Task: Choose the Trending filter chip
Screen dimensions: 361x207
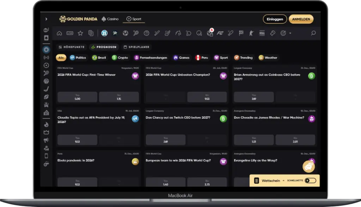Action: (243, 57)
